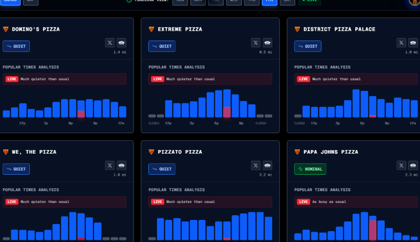Click the pizza slice icon beside Extreme Pizza
This screenshot has height=242, width=420.
point(151,29)
